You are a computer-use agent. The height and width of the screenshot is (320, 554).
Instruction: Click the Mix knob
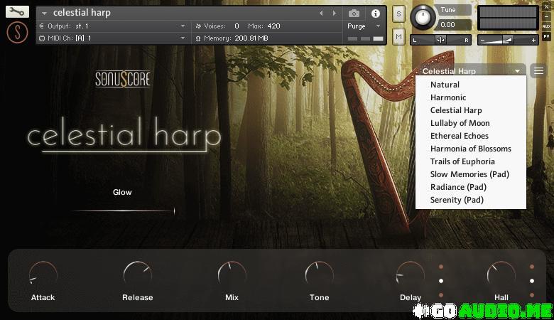(232, 274)
